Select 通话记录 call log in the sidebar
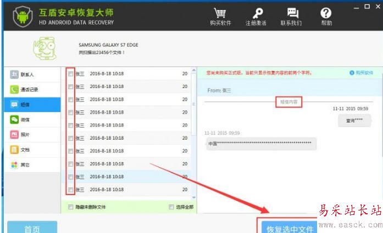Viewport: 383px width, 233px height. coord(32,90)
